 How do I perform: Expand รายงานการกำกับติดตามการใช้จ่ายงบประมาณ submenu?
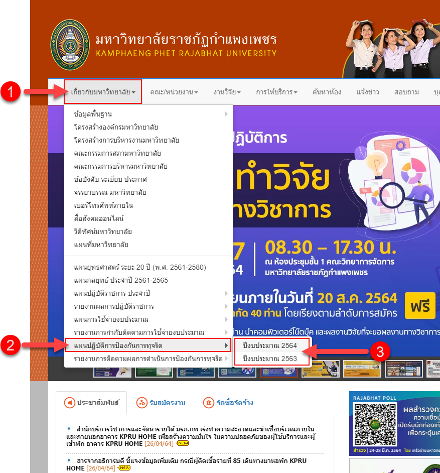(x=149, y=332)
